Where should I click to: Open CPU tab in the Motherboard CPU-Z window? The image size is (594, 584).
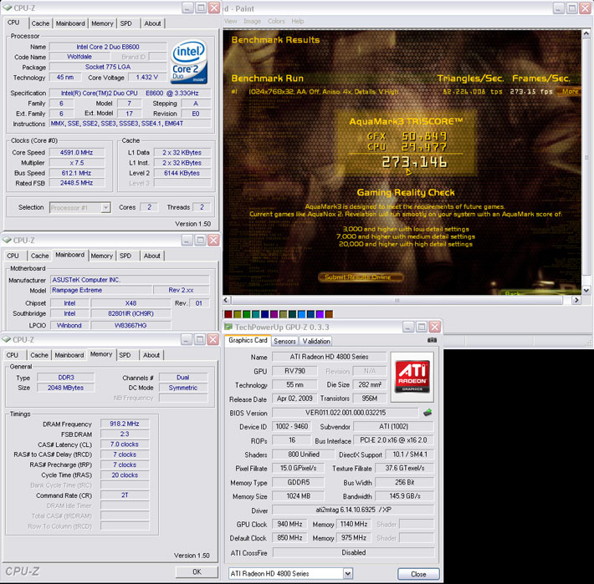13,256
